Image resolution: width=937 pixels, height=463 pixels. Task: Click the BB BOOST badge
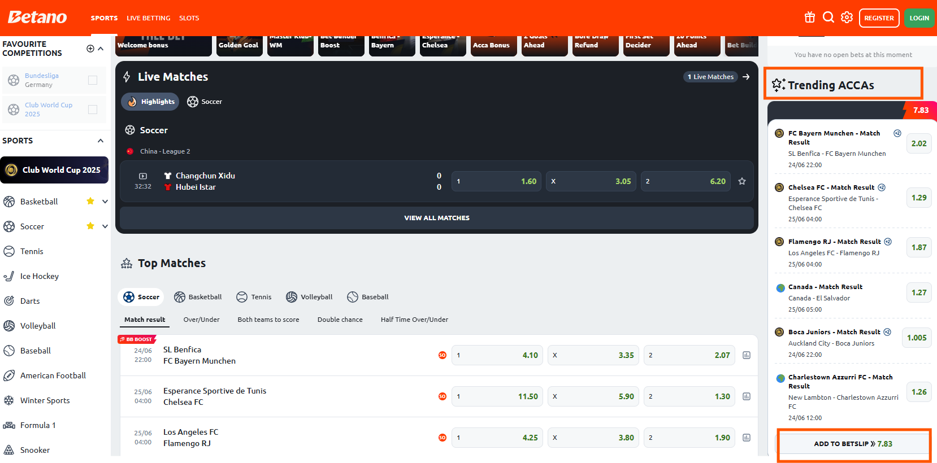coord(136,339)
